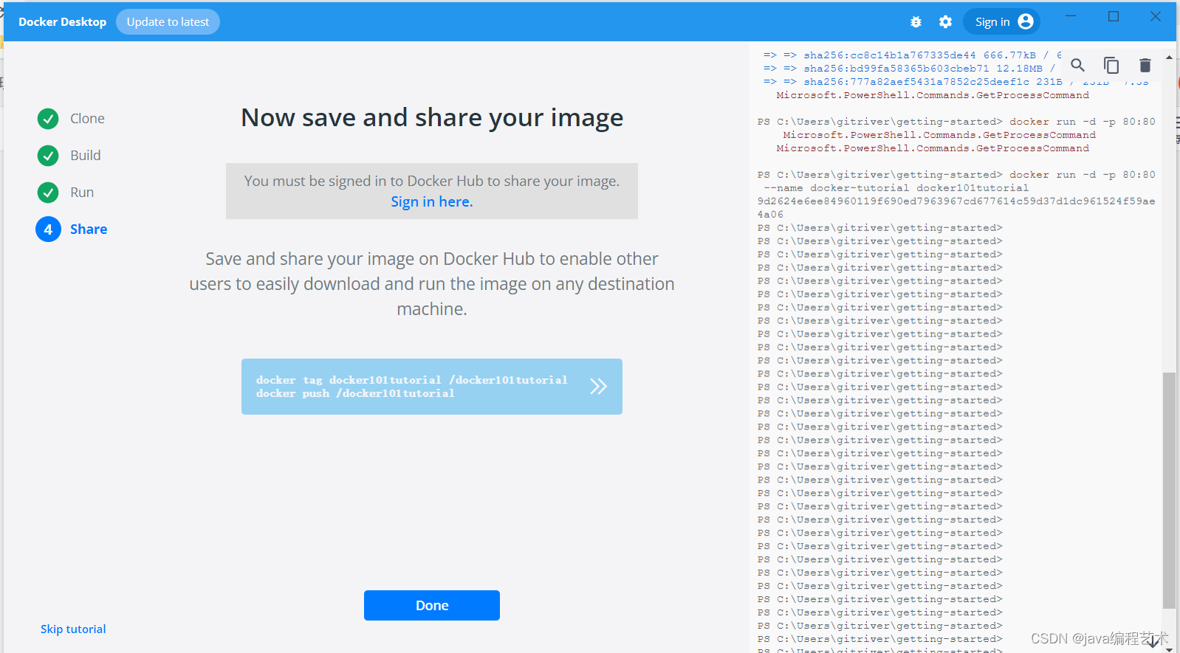Search the terminal output with magnifier icon

(x=1077, y=65)
